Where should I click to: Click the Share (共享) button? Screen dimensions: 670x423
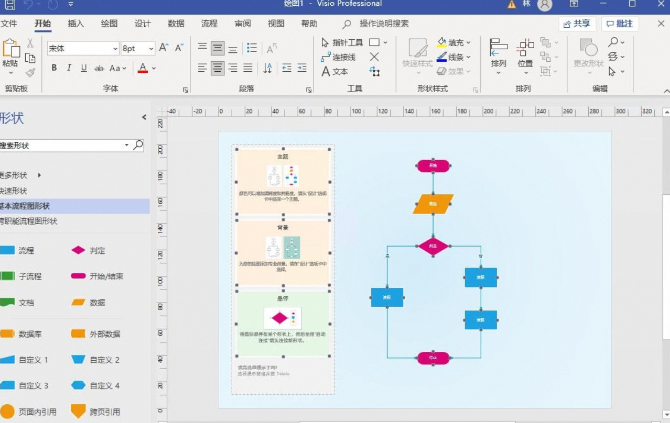click(x=577, y=24)
